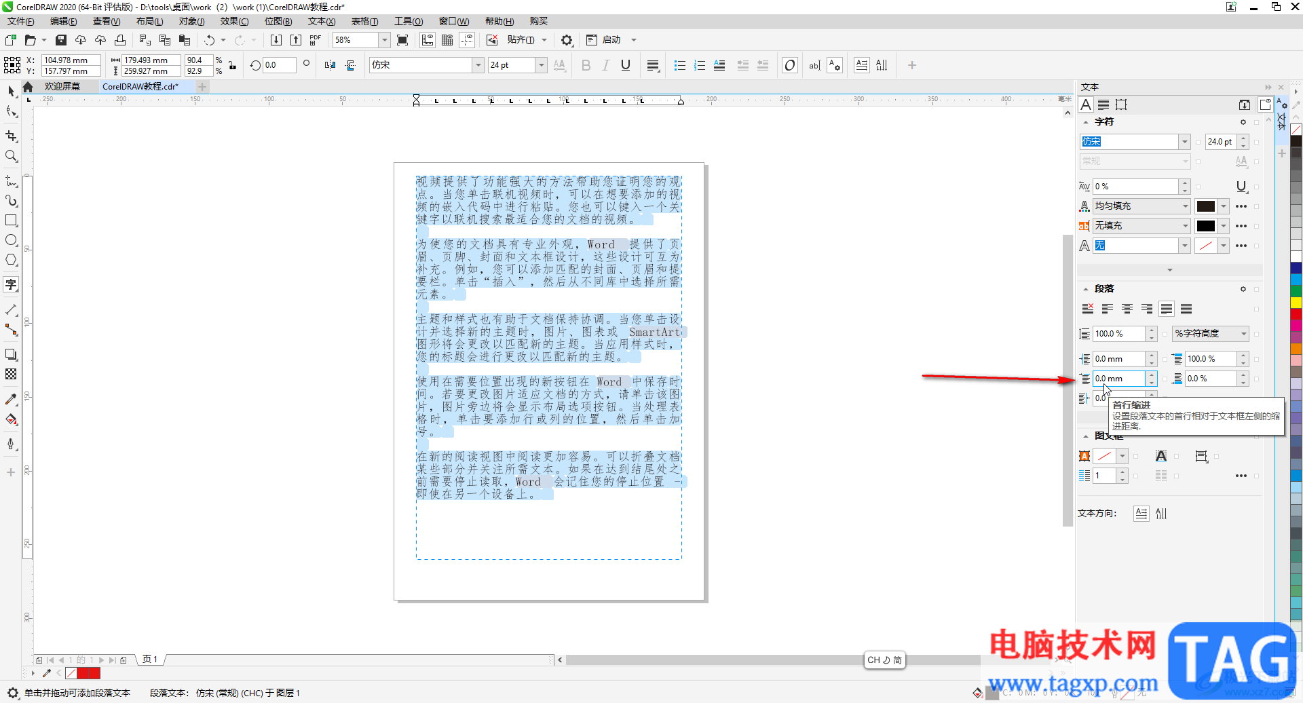
Task: Click the Export PDF icon
Action: coord(316,40)
